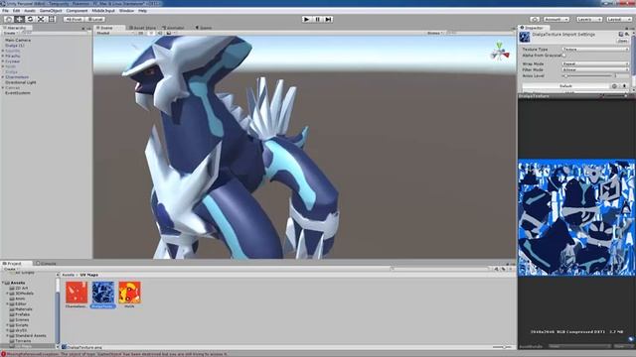This screenshot has width=636, height=357.
Task: Open the Prefabs folder
Action: click(x=22, y=314)
